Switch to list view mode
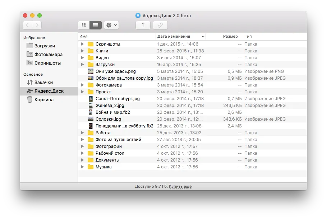The width and height of the screenshot is (327, 219). click(x=96, y=25)
